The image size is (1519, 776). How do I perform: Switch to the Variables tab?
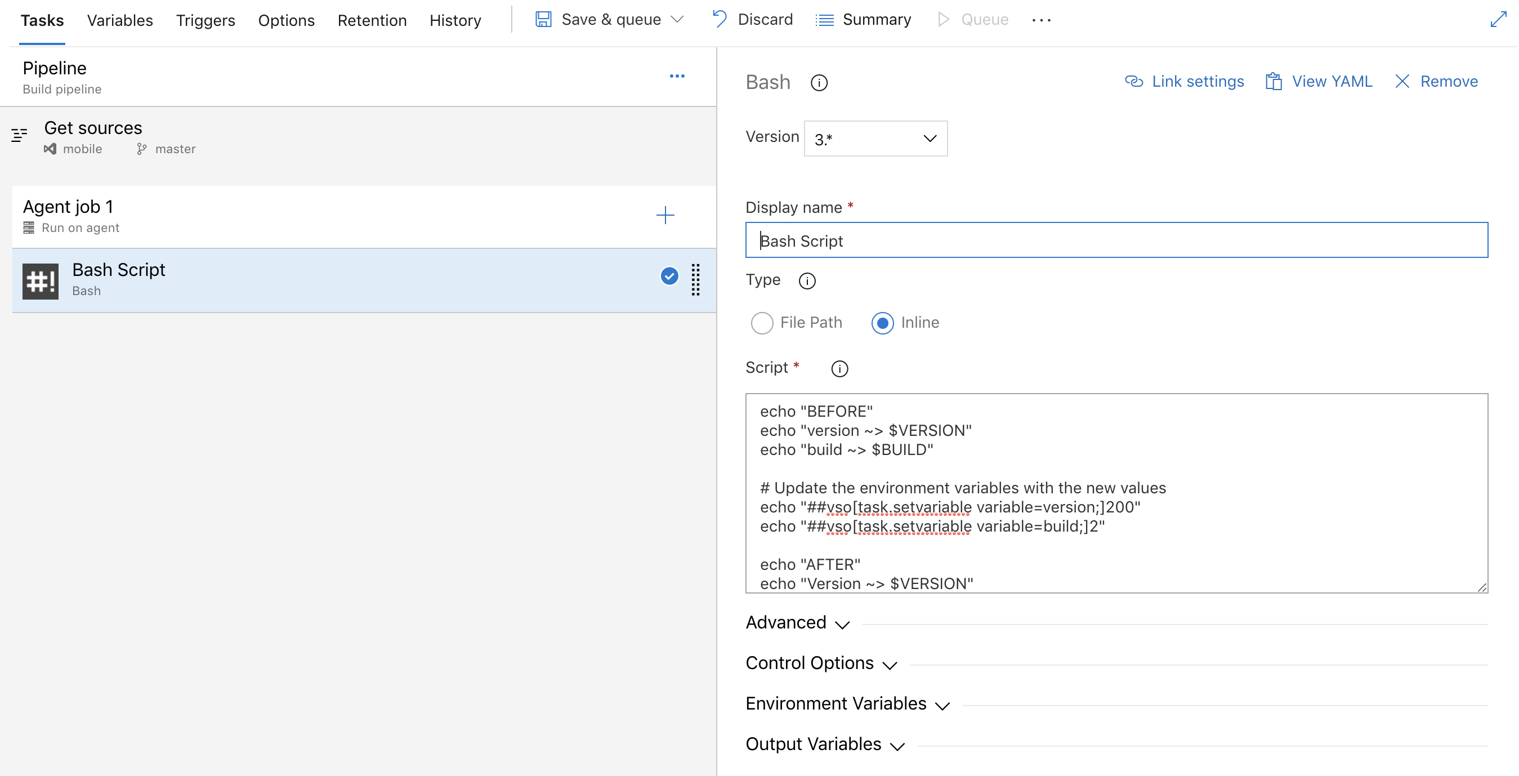(120, 20)
